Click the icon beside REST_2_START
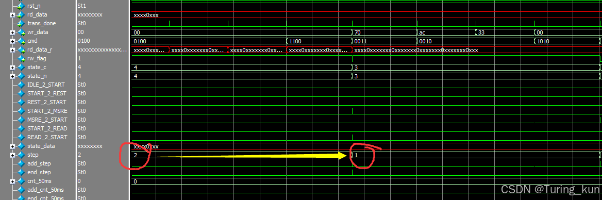The height and width of the screenshot is (200, 602). coord(21,102)
